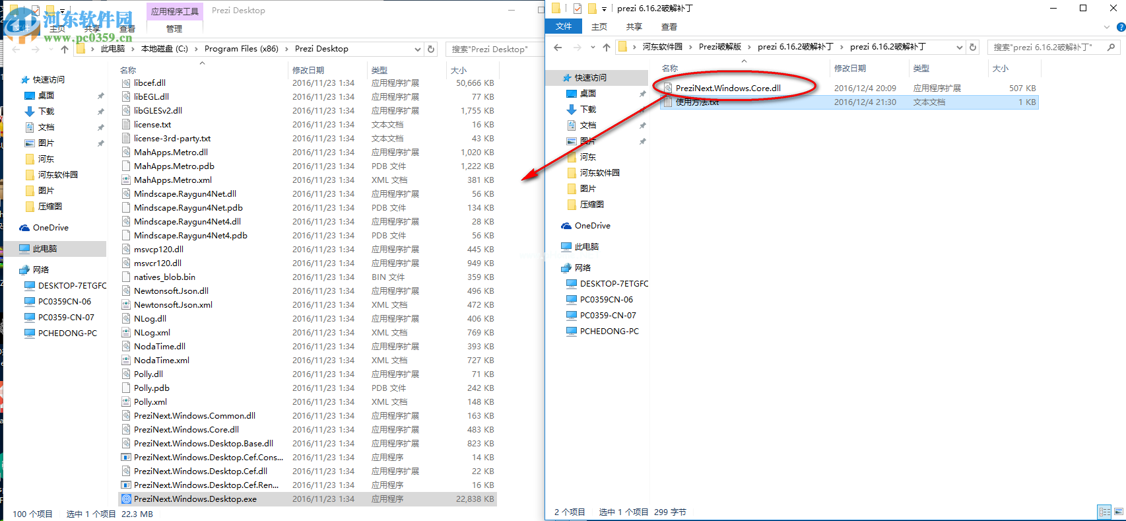
Task: Open DESKTOP-7ETGFC in left window sidebar
Action: 71,285
